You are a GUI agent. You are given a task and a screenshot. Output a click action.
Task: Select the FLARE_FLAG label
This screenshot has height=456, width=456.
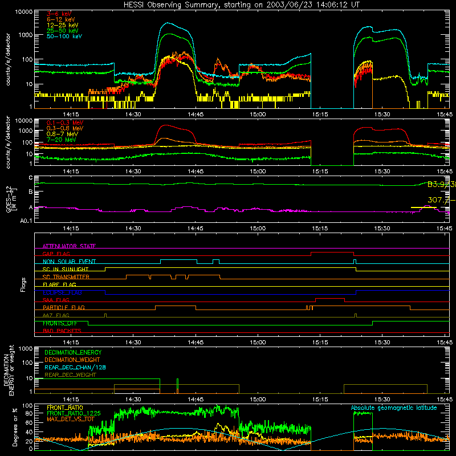59,284
